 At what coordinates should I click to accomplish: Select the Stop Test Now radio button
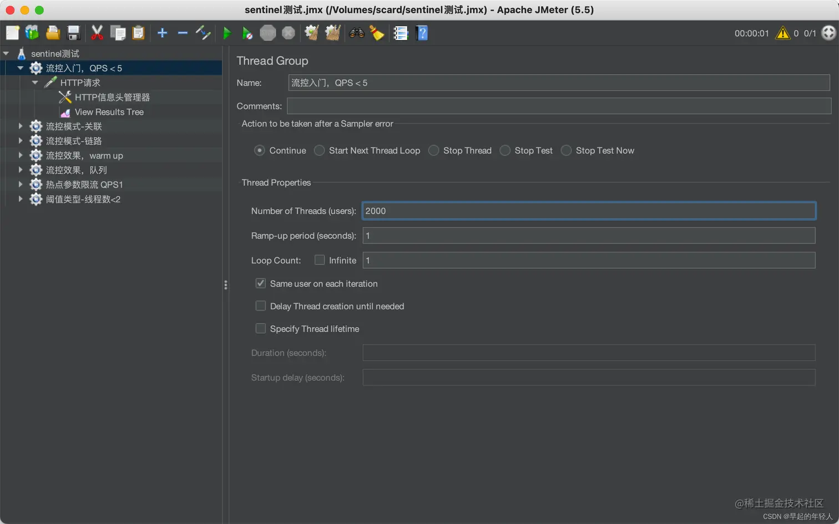[x=566, y=150]
